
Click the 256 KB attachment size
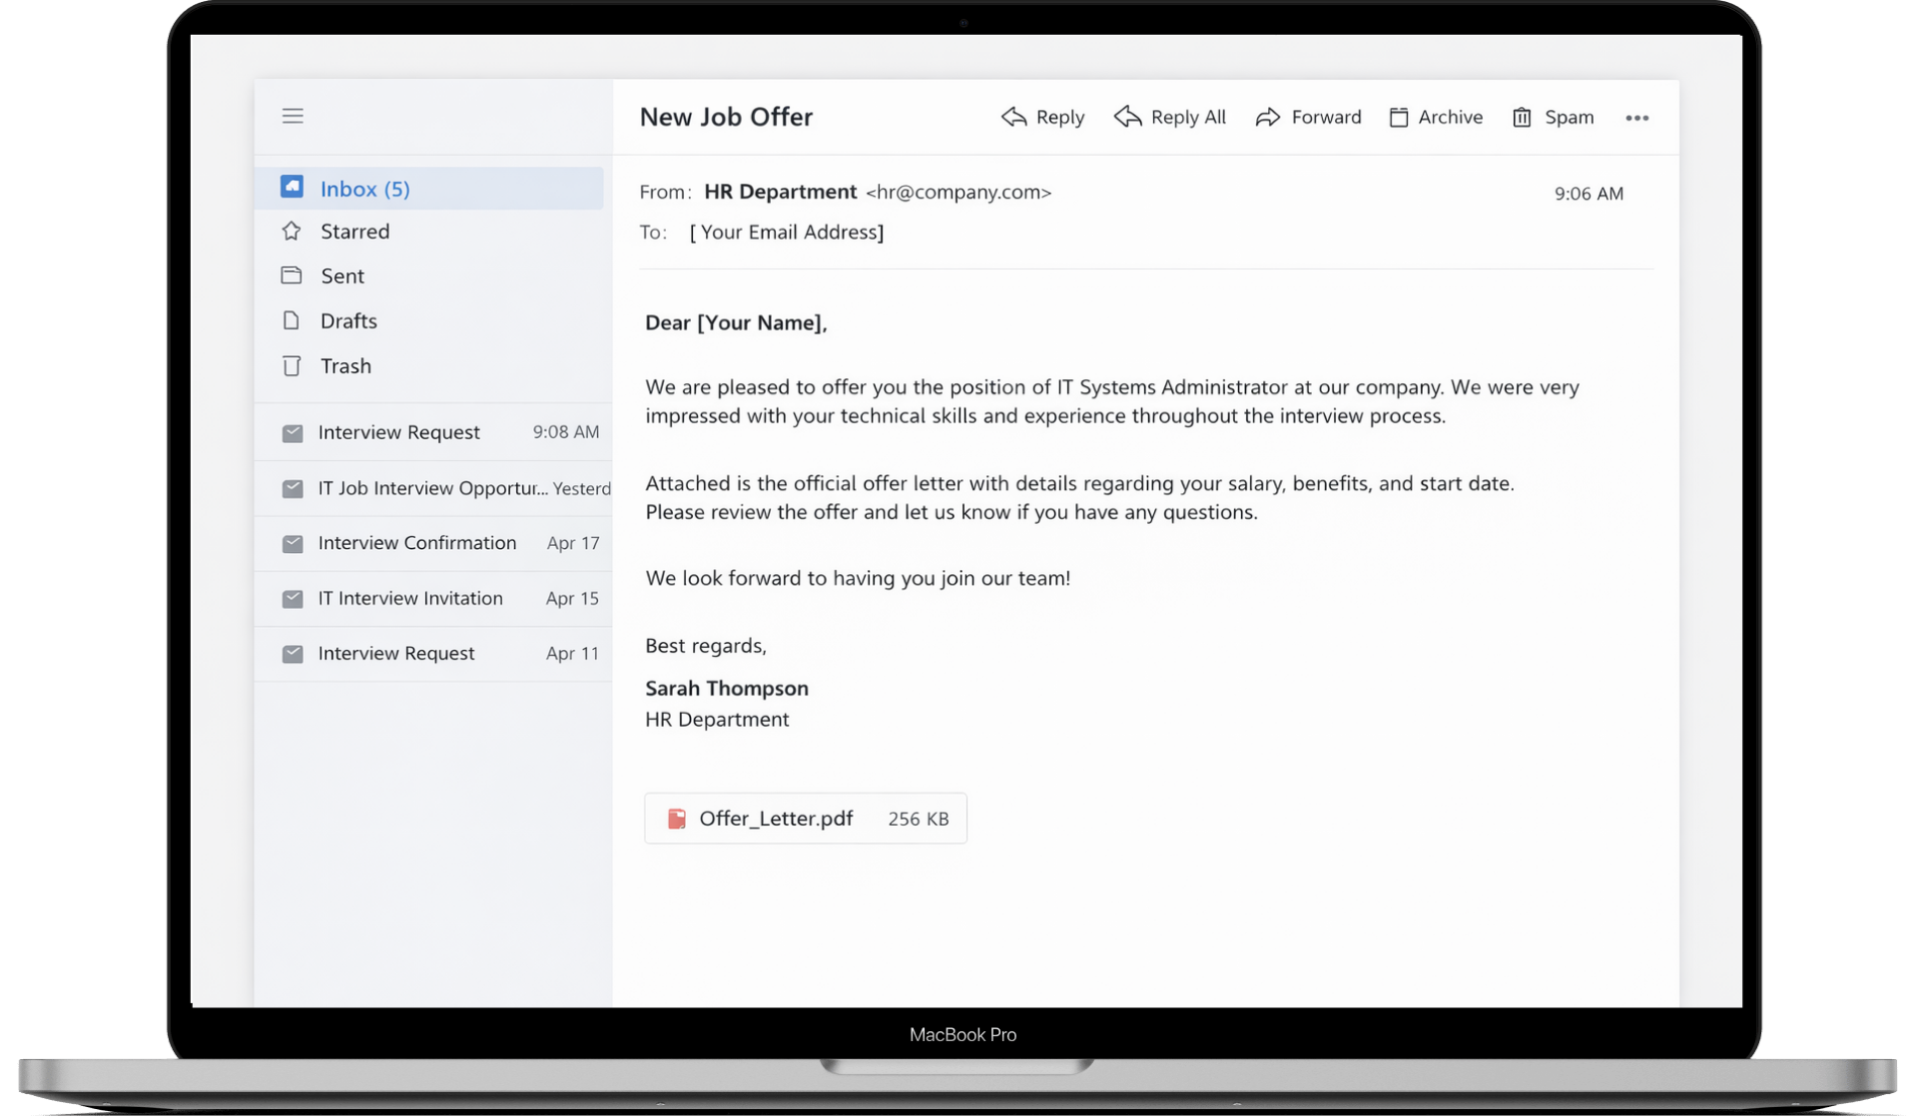919,819
